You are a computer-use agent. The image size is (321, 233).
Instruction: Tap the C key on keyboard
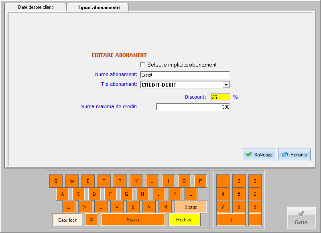[x=101, y=207]
